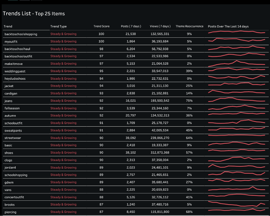
Task: Click the Views (7 days) column header
Action: [x=160, y=26]
